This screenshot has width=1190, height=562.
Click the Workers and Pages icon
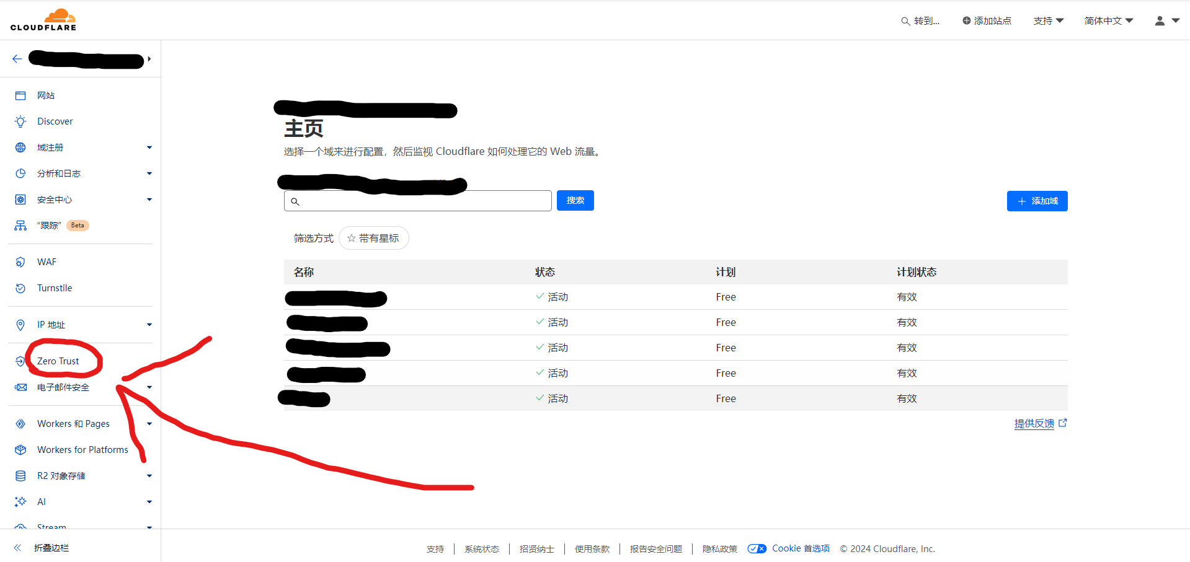[x=20, y=424]
